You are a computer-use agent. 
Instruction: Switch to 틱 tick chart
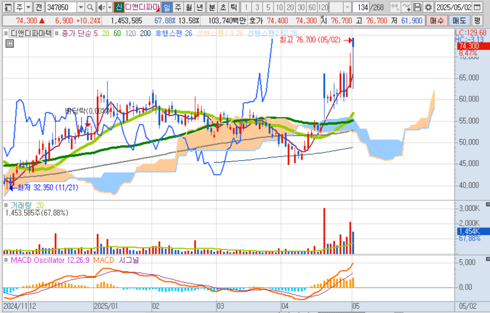click(x=234, y=7)
